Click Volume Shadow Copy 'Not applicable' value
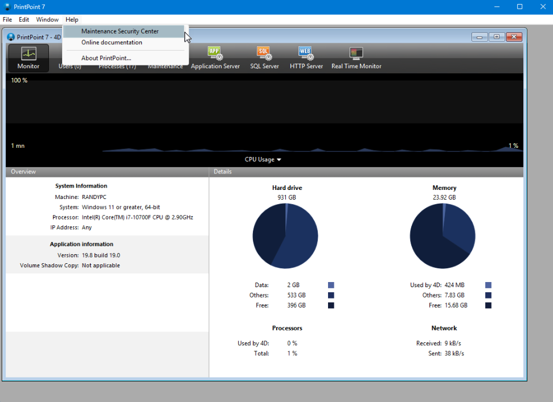553x402 pixels. tap(101, 266)
